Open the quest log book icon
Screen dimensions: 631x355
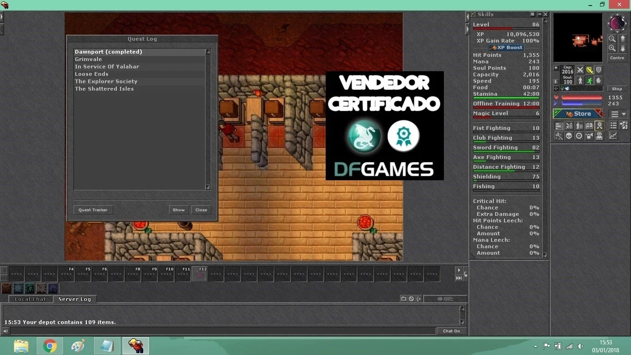(x=589, y=125)
